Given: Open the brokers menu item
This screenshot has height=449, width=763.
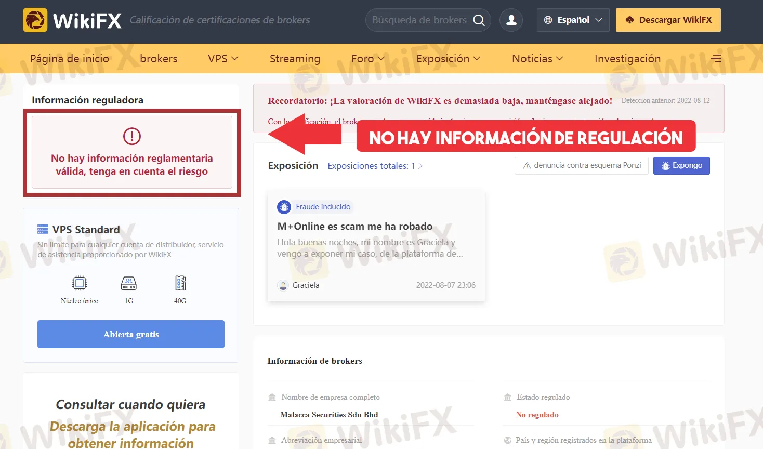Looking at the screenshot, I should [159, 59].
